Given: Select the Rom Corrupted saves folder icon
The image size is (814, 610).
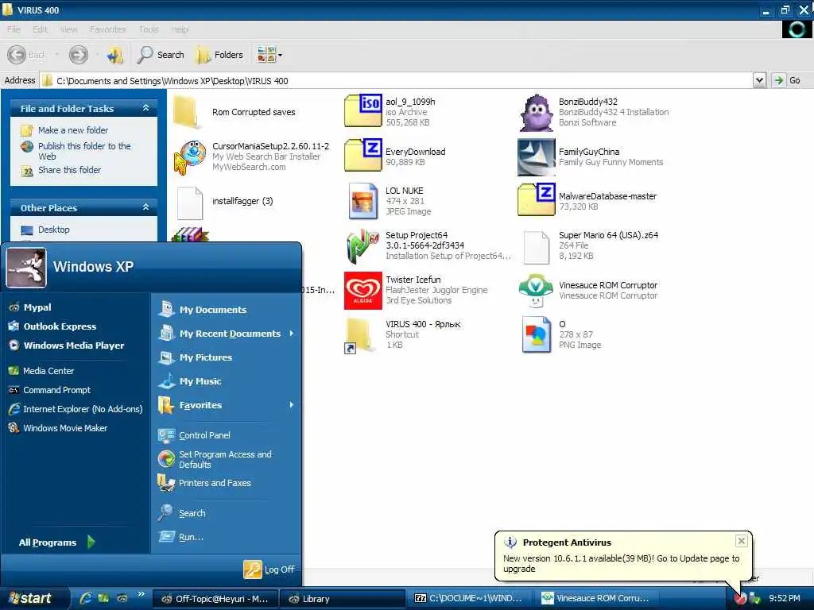Looking at the screenshot, I should coord(187,112).
